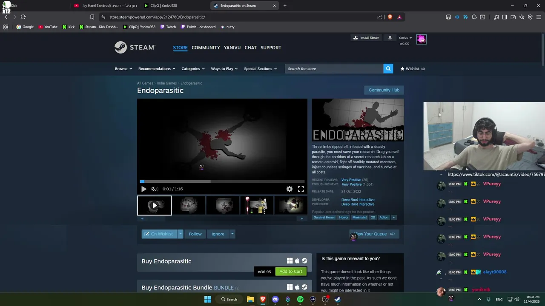Click the Install Steam button
This screenshot has height=306, width=545.
(x=366, y=38)
